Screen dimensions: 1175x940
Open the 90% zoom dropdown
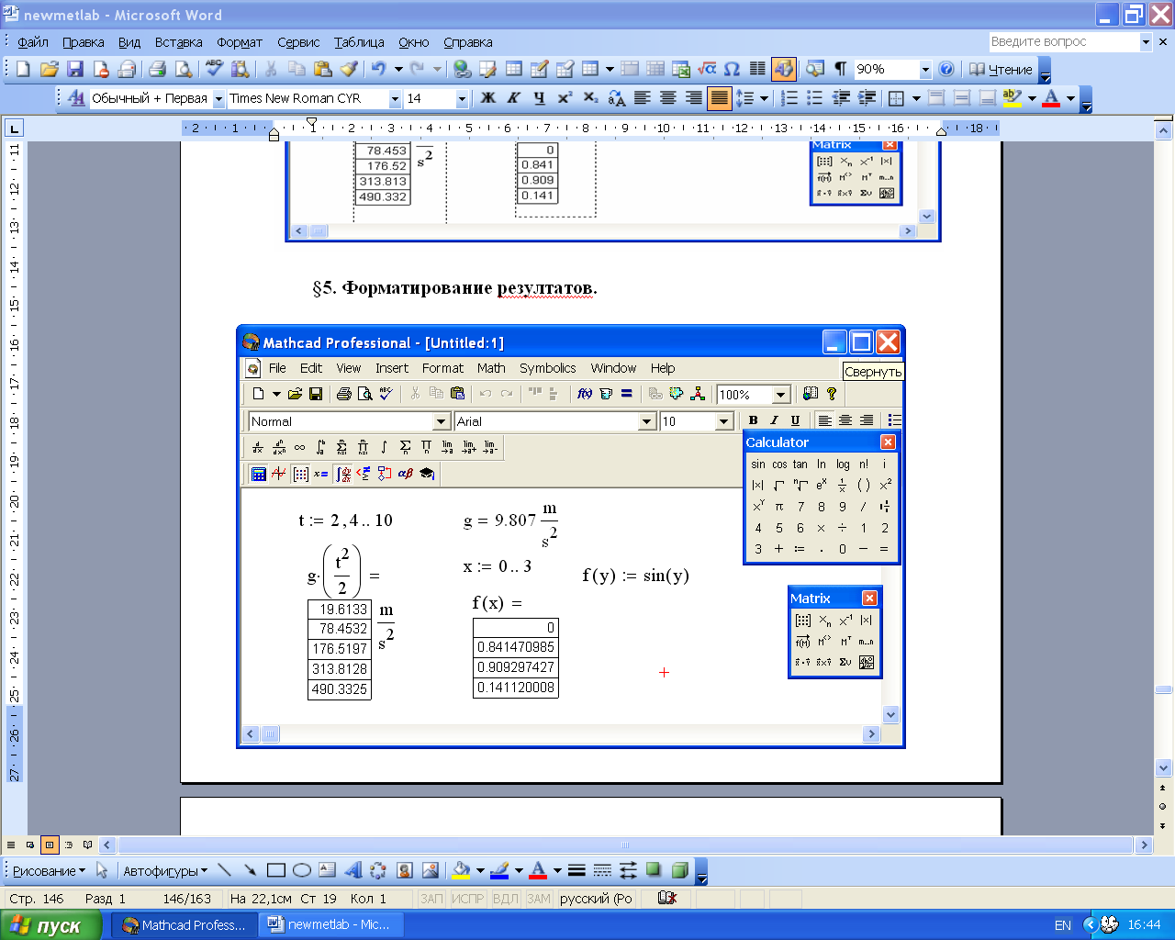coord(925,70)
